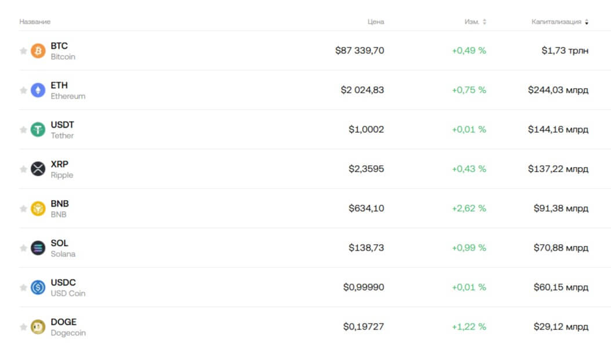Click the Название column header
This screenshot has width=611, height=344.
tap(35, 22)
